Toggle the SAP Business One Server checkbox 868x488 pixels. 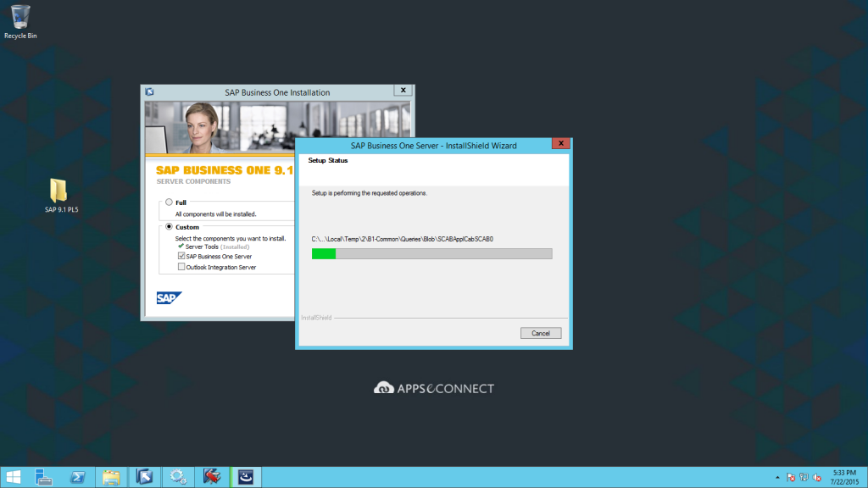[181, 256]
